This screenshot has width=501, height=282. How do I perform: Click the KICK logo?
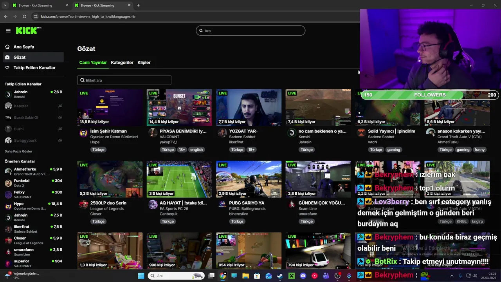pos(29,31)
